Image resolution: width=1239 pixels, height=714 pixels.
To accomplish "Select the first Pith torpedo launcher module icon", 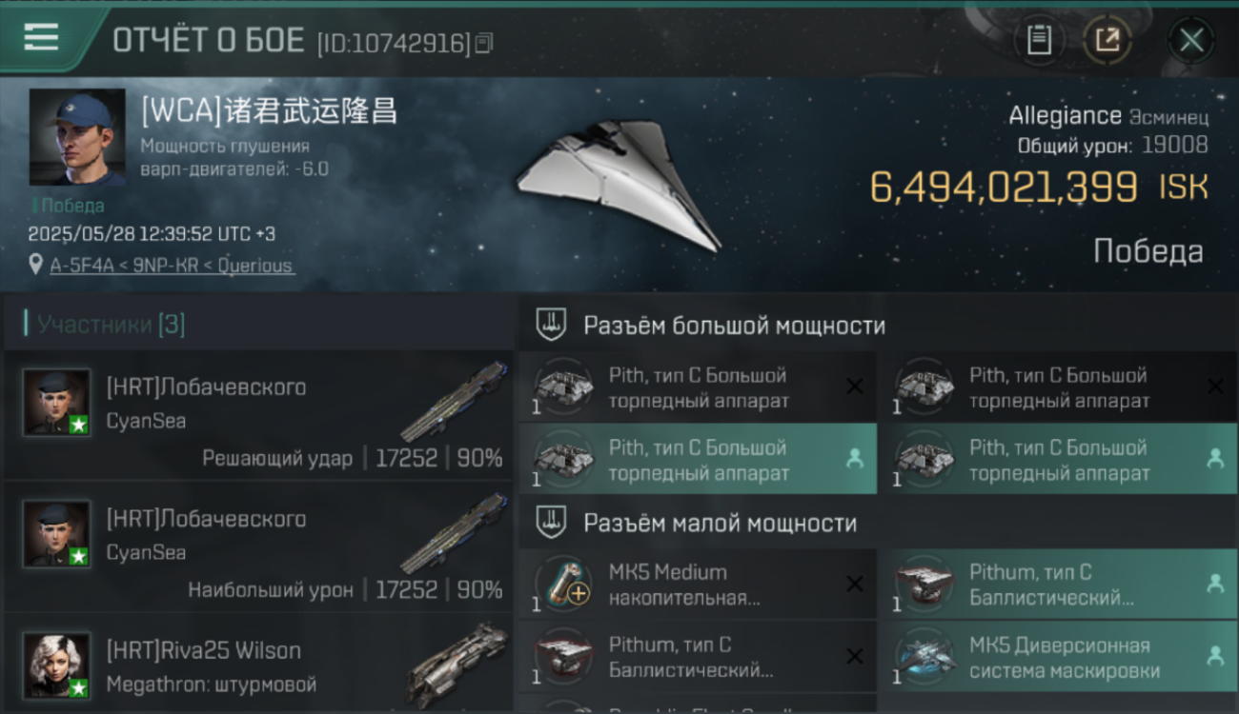I will (x=562, y=386).
